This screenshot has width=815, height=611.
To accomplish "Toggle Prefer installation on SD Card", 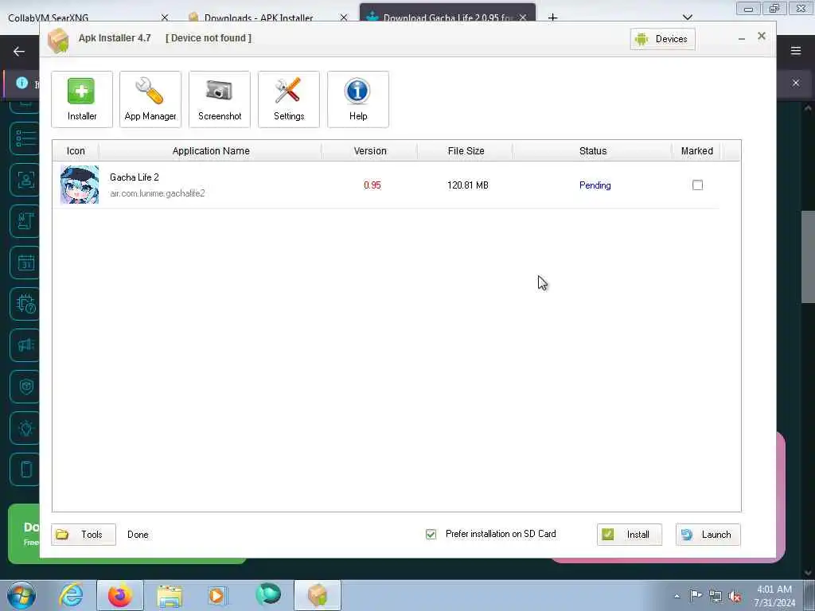I will pos(431,534).
